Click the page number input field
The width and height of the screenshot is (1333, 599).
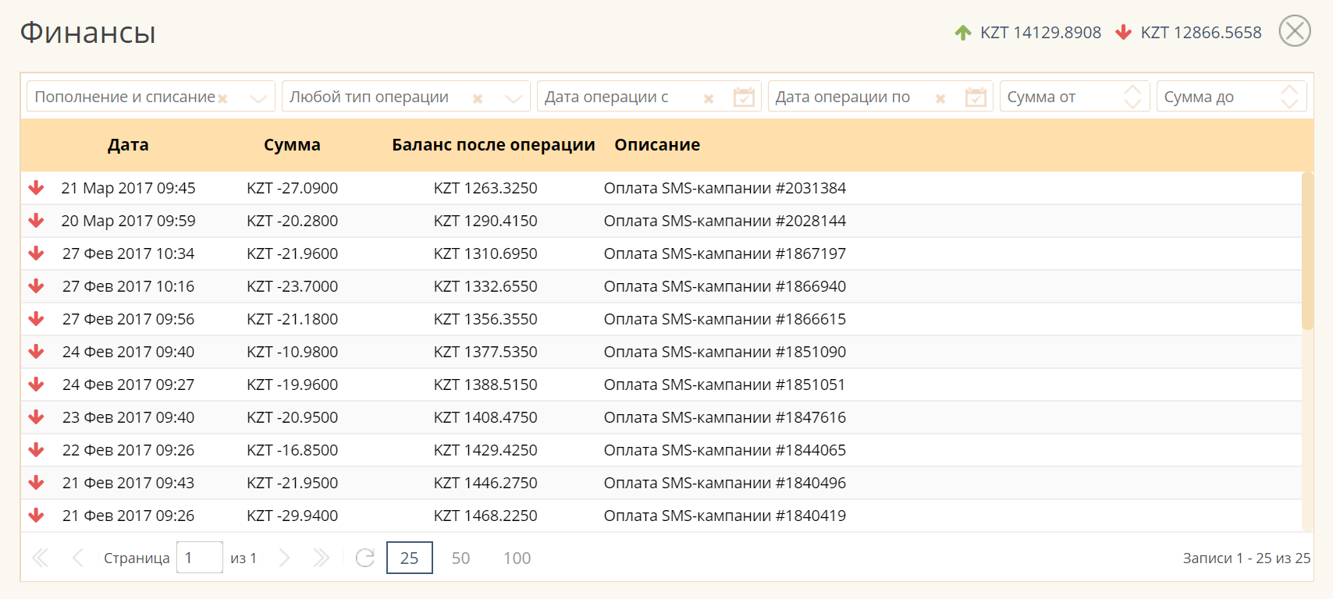click(x=200, y=558)
